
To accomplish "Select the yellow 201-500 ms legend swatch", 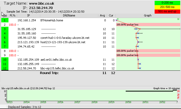I will click(x=167, y=7).
